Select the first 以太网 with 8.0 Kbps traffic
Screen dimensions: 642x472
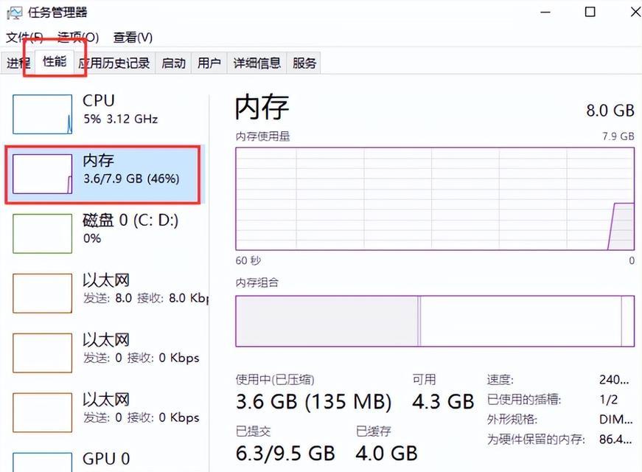pos(105,294)
